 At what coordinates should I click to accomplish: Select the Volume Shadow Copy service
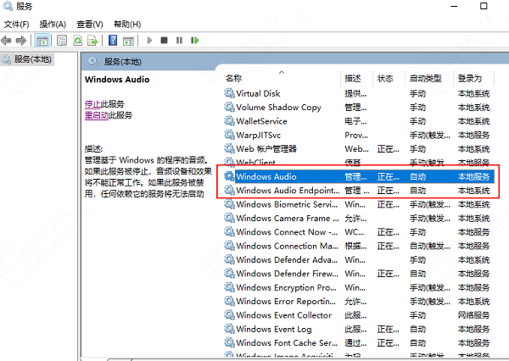click(278, 108)
